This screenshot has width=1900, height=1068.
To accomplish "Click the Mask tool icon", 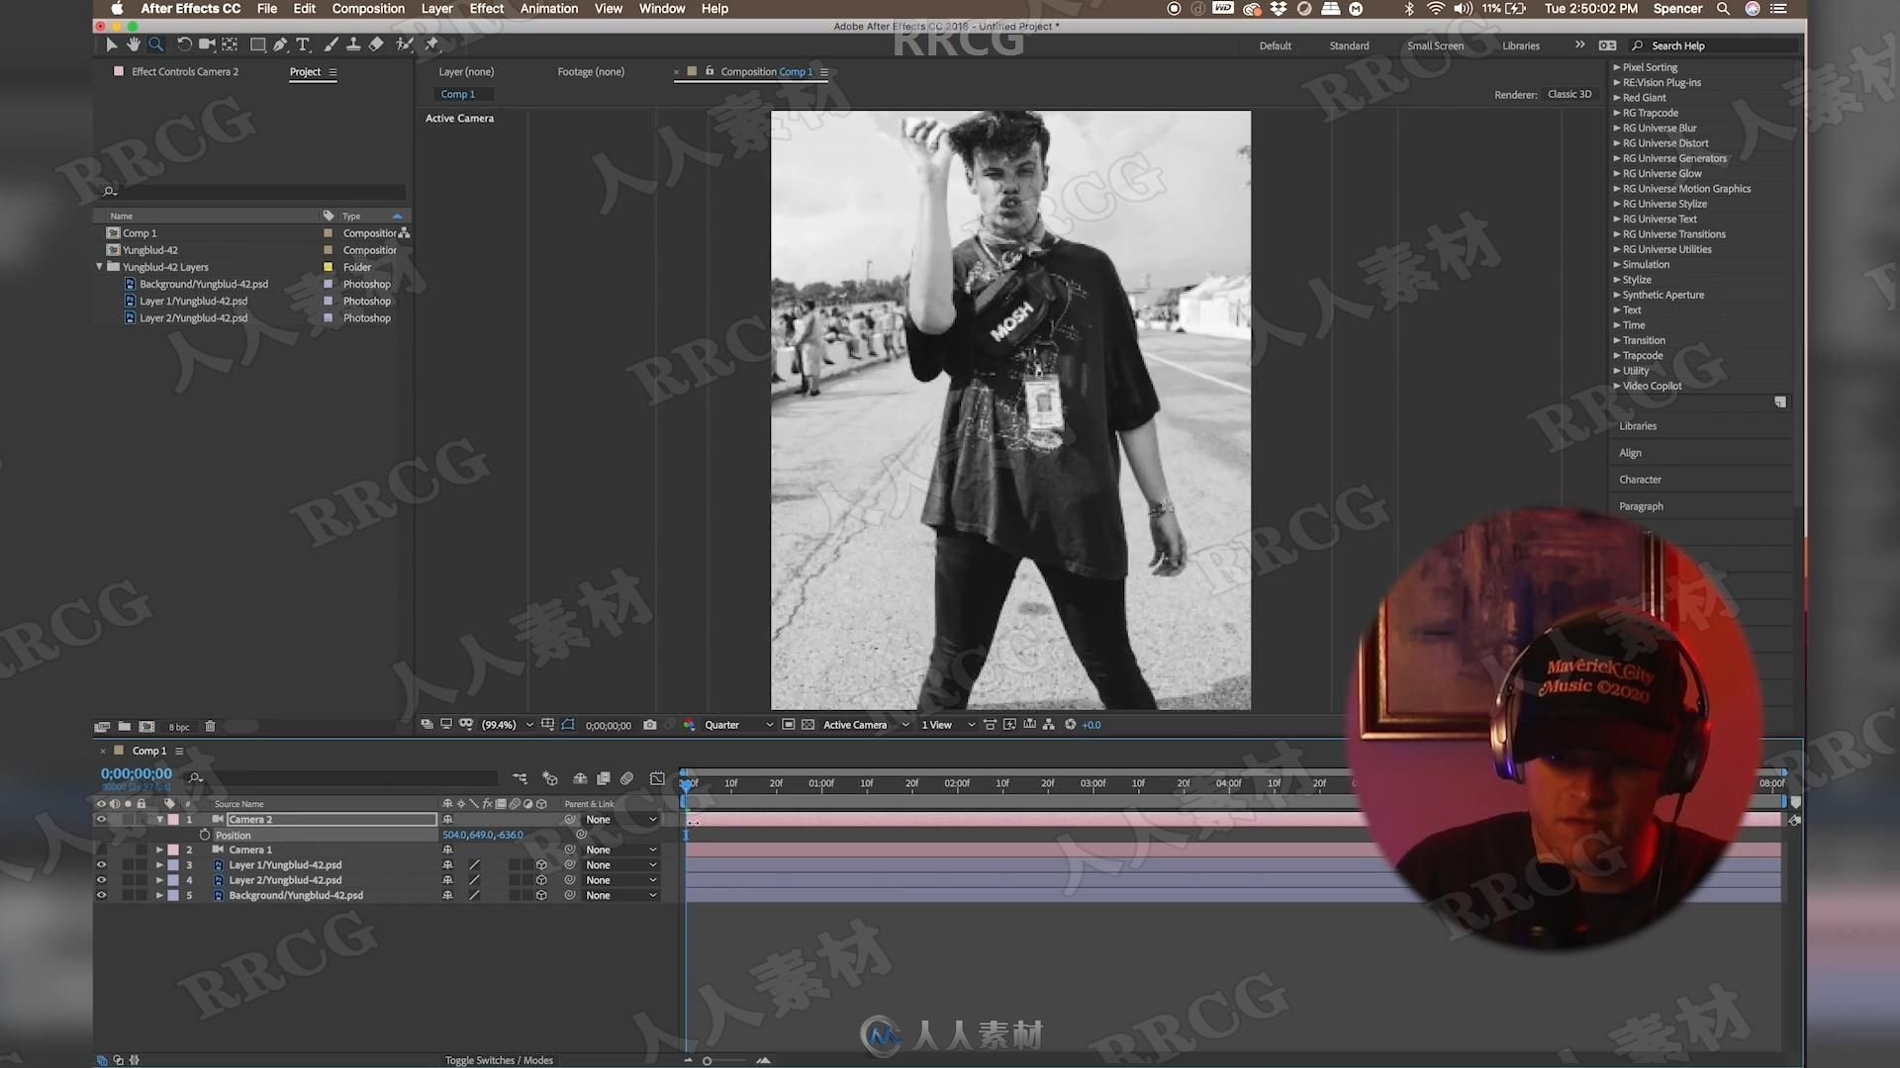I will point(255,44).
